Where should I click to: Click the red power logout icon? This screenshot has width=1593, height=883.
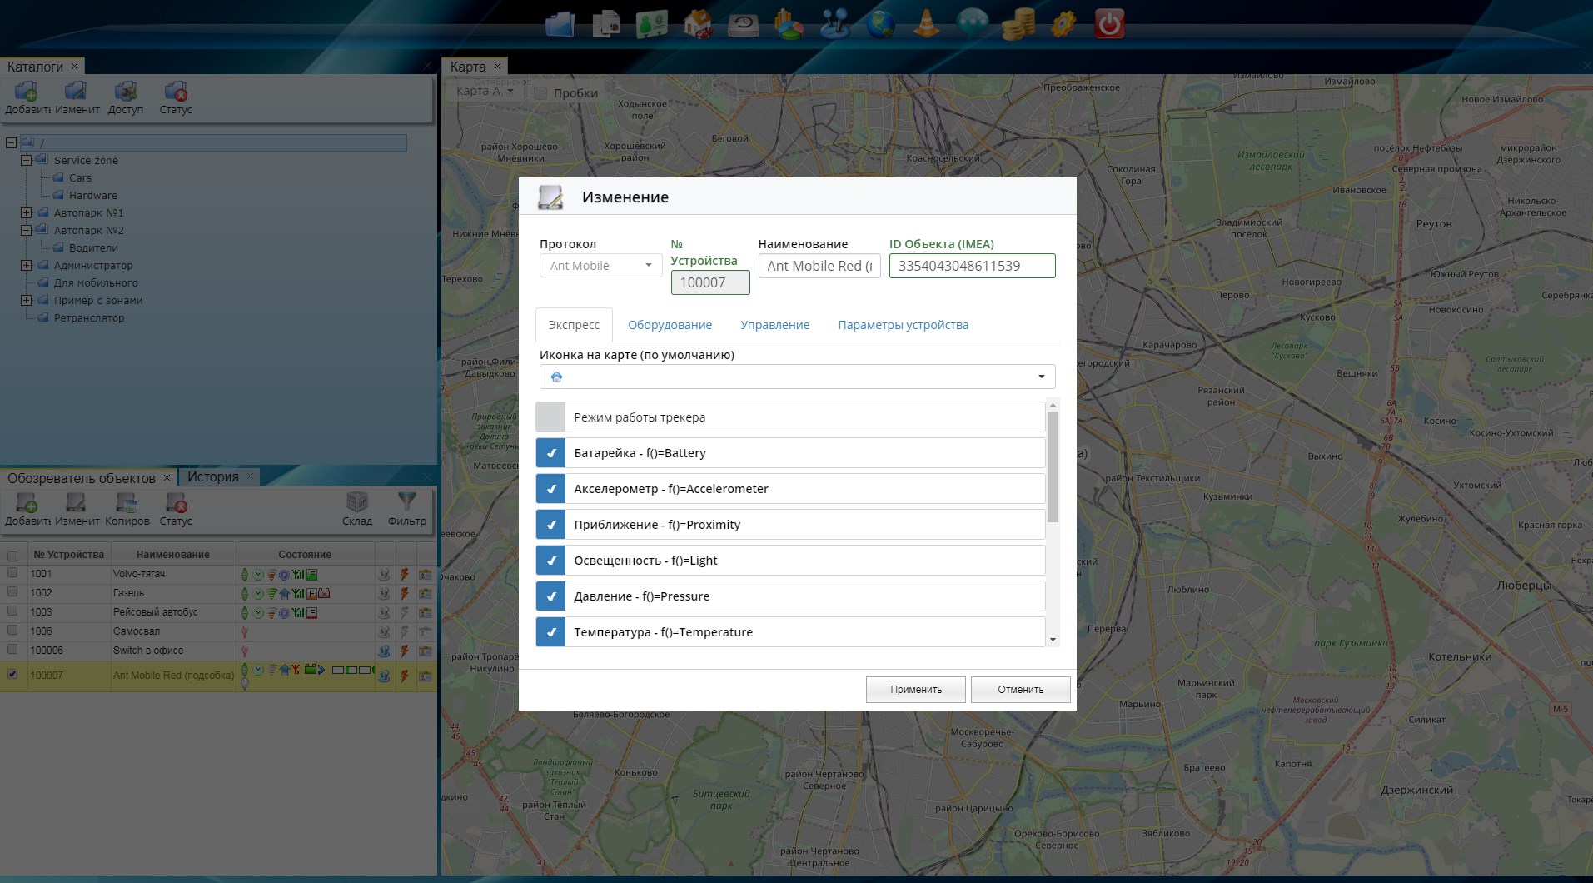(1108, 24)
